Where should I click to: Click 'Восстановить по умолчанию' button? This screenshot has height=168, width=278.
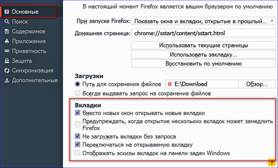click(x=203, y=64)
